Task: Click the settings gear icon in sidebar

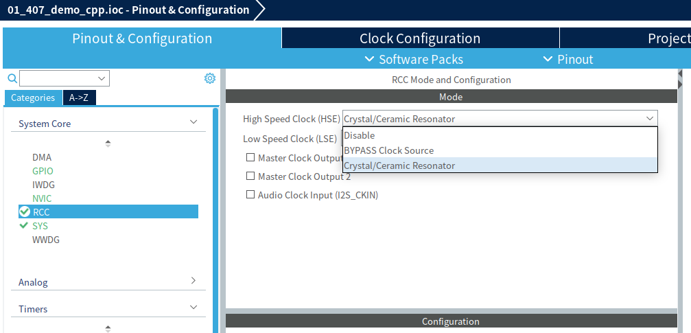Action: (210, 78)
